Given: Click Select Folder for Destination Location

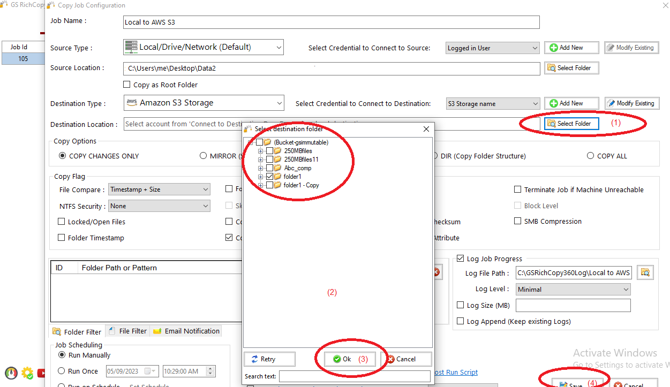Looking at the screenshot, I should click(x=571, y=124).
